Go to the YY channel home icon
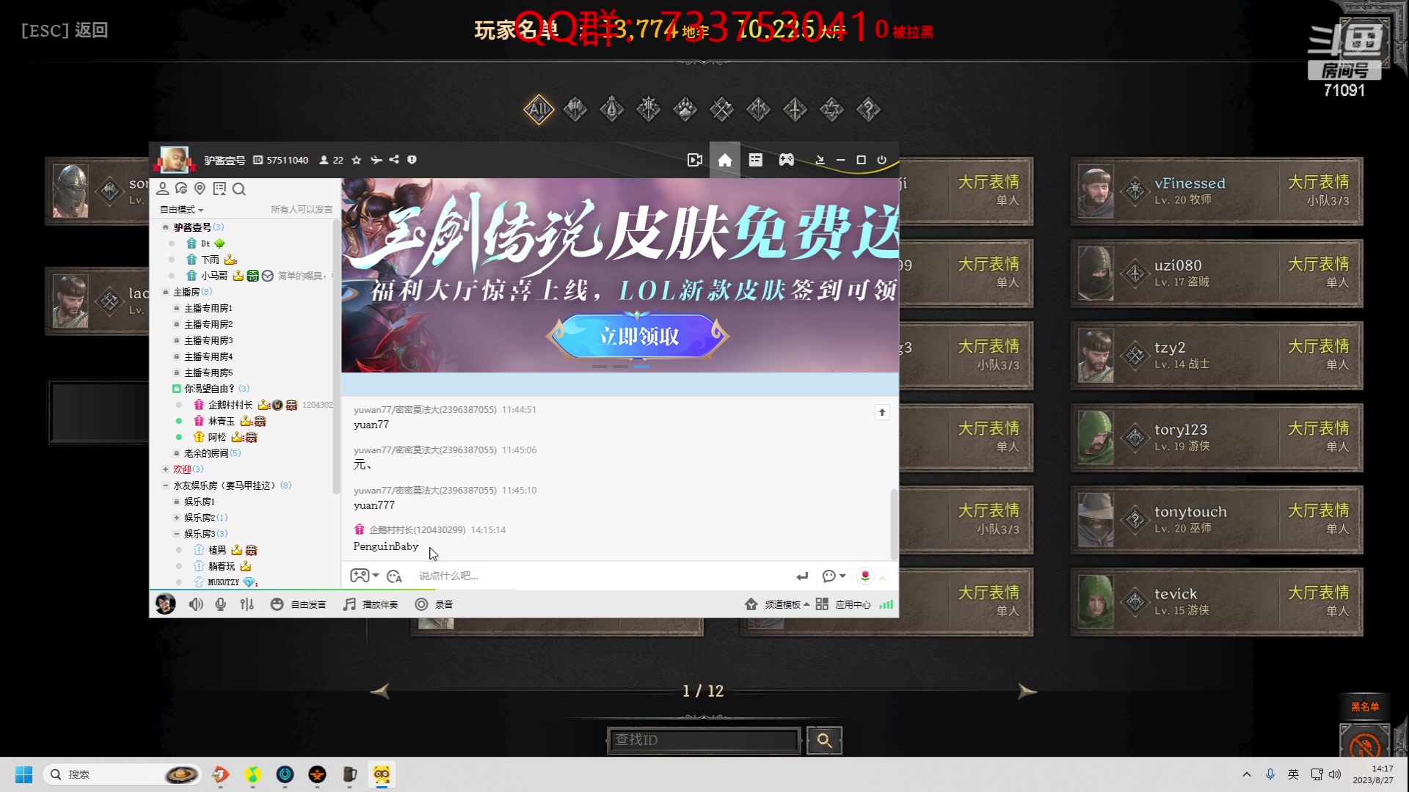Viewport: 1409px width, 792px height. click(725, 160)
